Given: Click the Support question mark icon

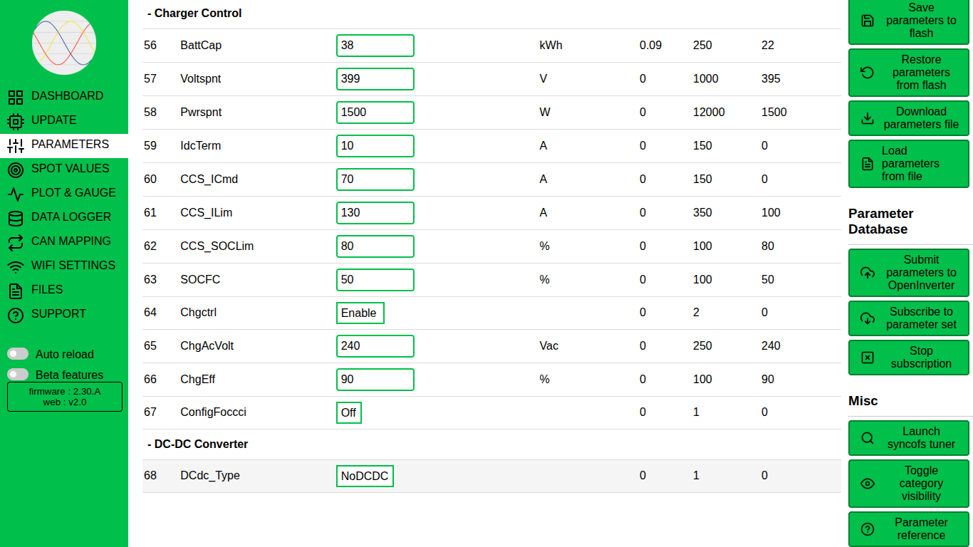Looking at the screenshot, I should click(15, 315).
